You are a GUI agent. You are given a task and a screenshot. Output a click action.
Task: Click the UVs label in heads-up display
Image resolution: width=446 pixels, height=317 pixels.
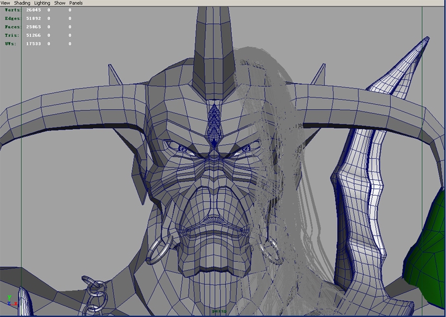pos(11,44)
